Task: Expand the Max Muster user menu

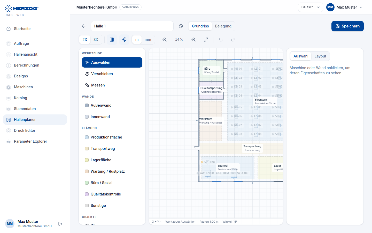Action: 344,7
